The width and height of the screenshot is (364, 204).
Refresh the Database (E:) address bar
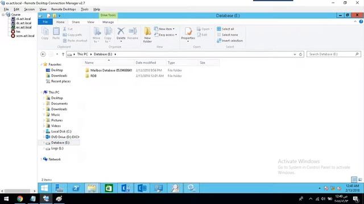(301, 54)
